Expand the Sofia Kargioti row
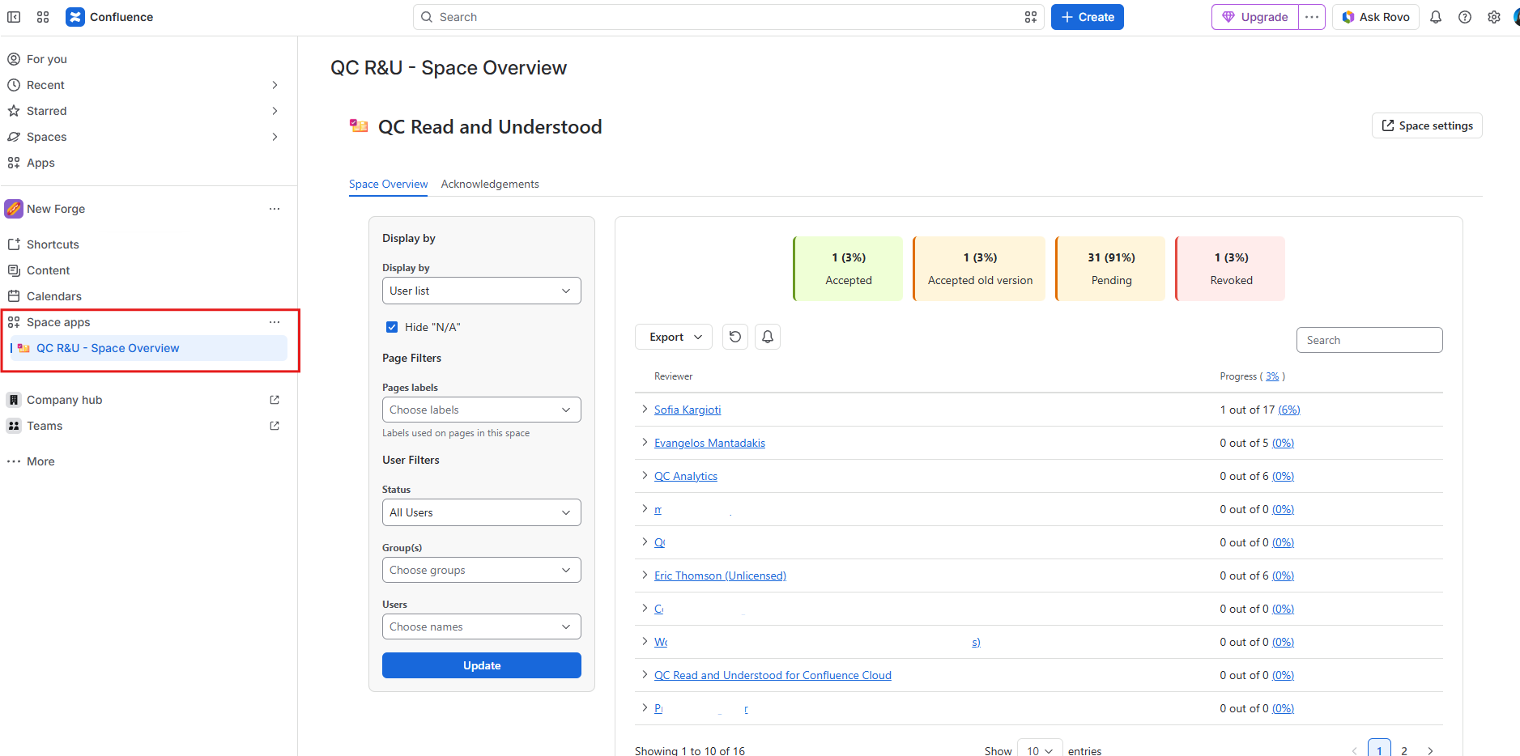1520x756 pixels. coord(645,409)
